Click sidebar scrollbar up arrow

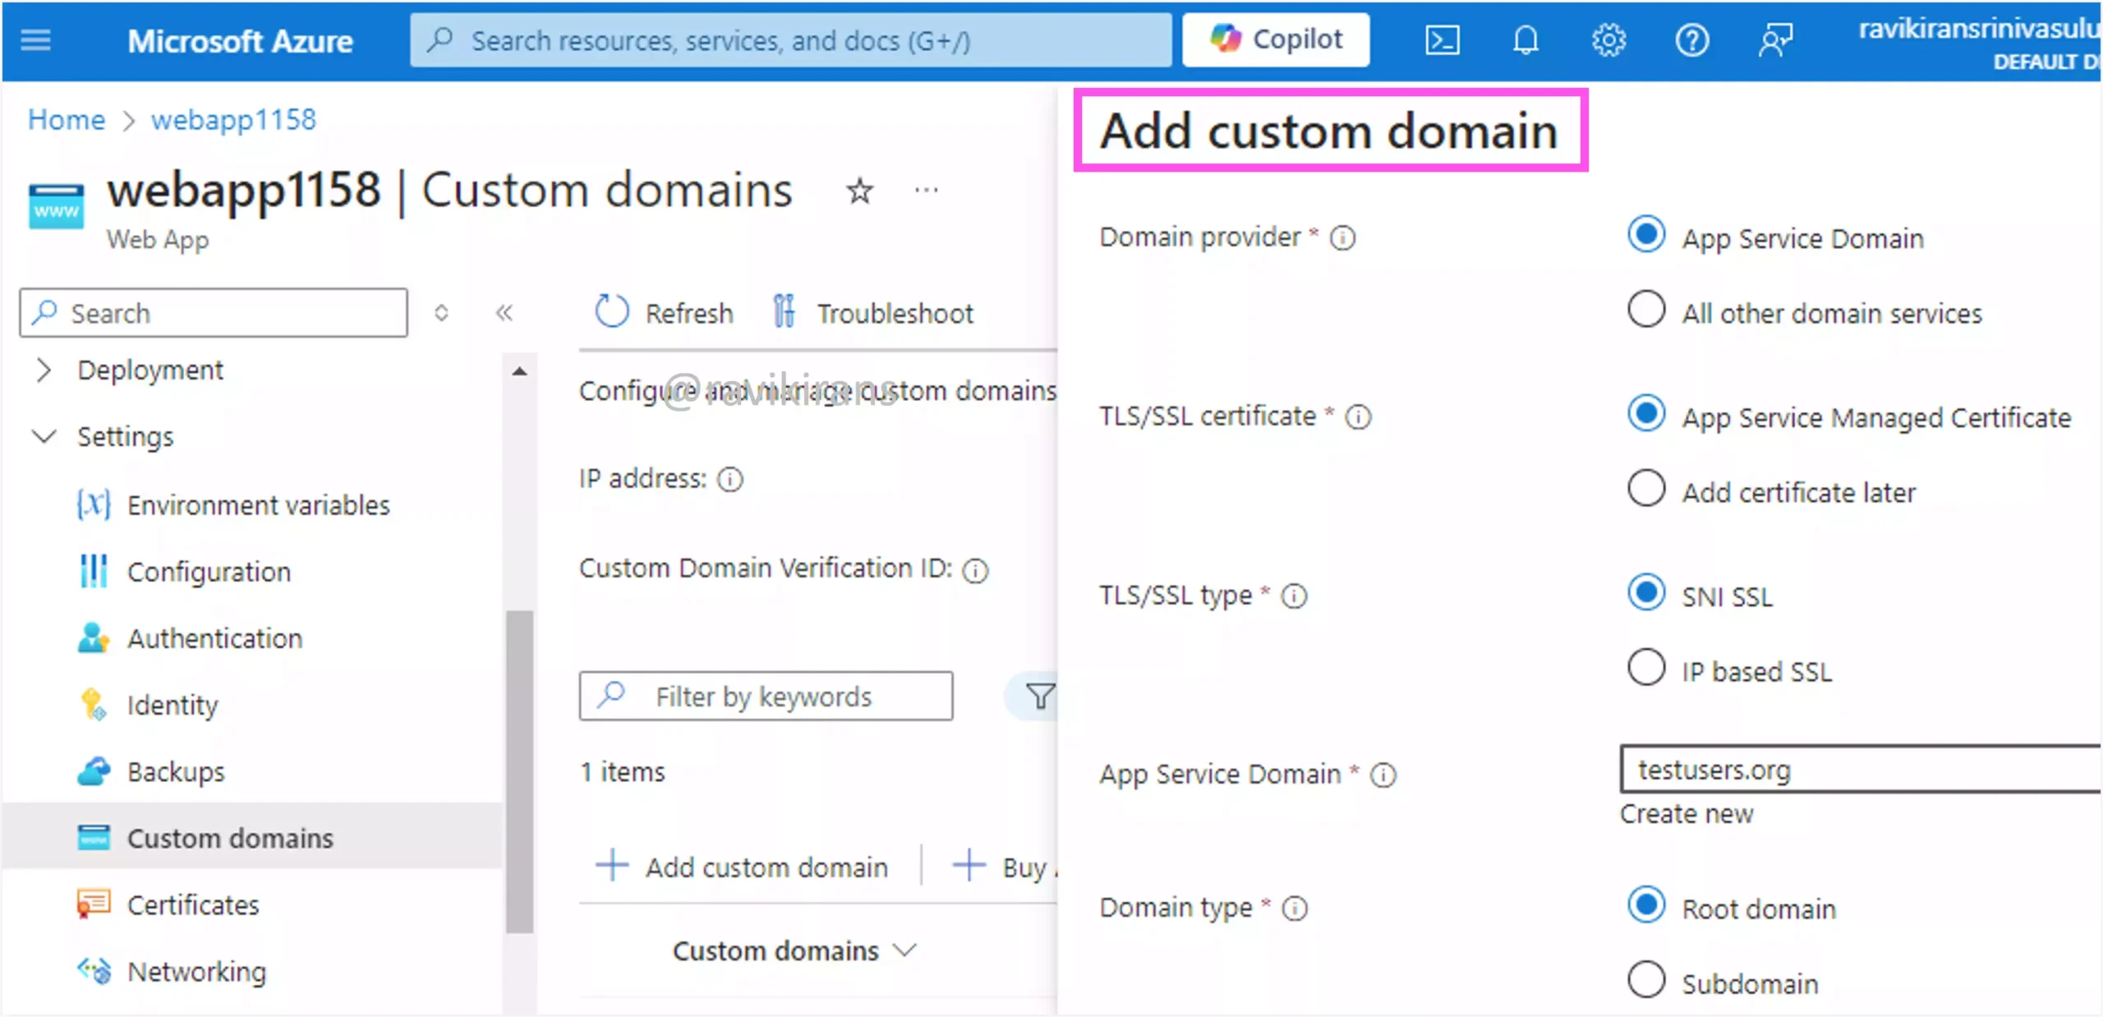point(519,371)
